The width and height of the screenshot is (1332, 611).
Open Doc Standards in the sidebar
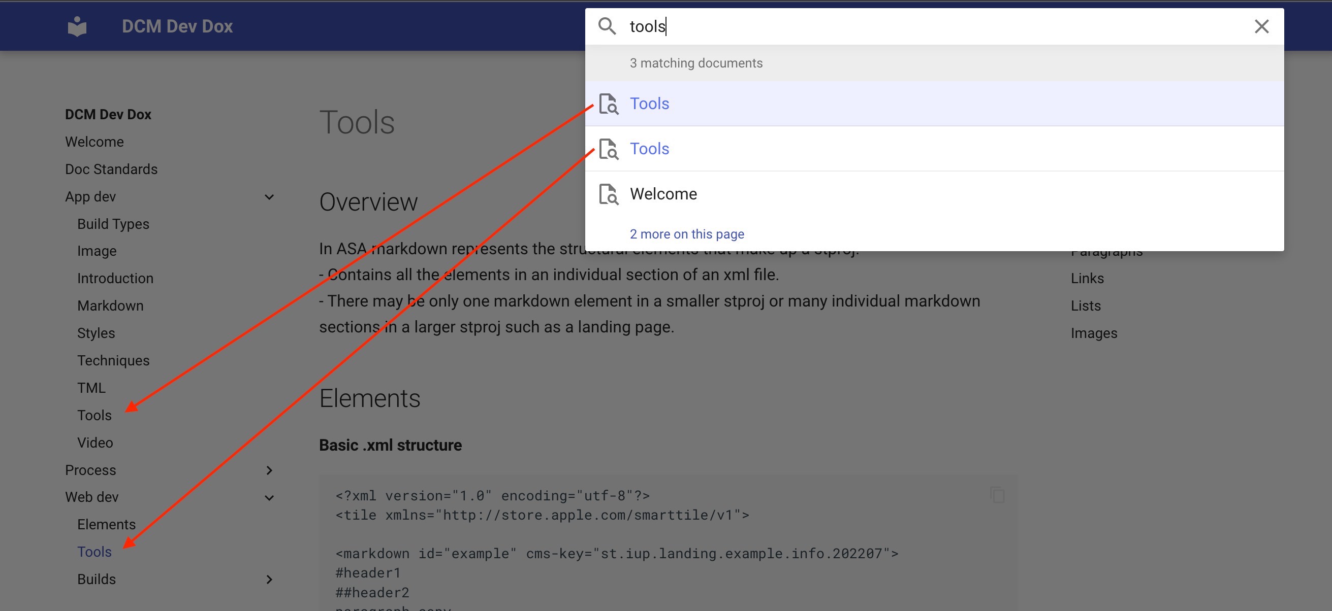click(111, 169)
